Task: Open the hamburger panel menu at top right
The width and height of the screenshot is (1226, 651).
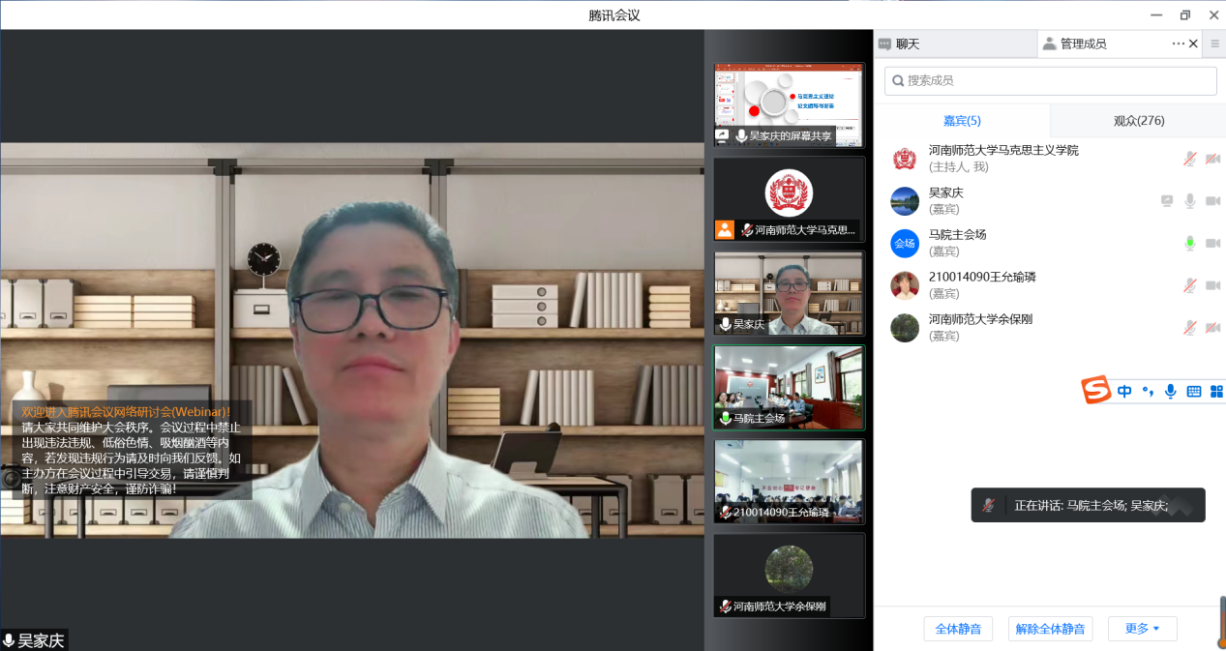Action: pos(1215,44)
